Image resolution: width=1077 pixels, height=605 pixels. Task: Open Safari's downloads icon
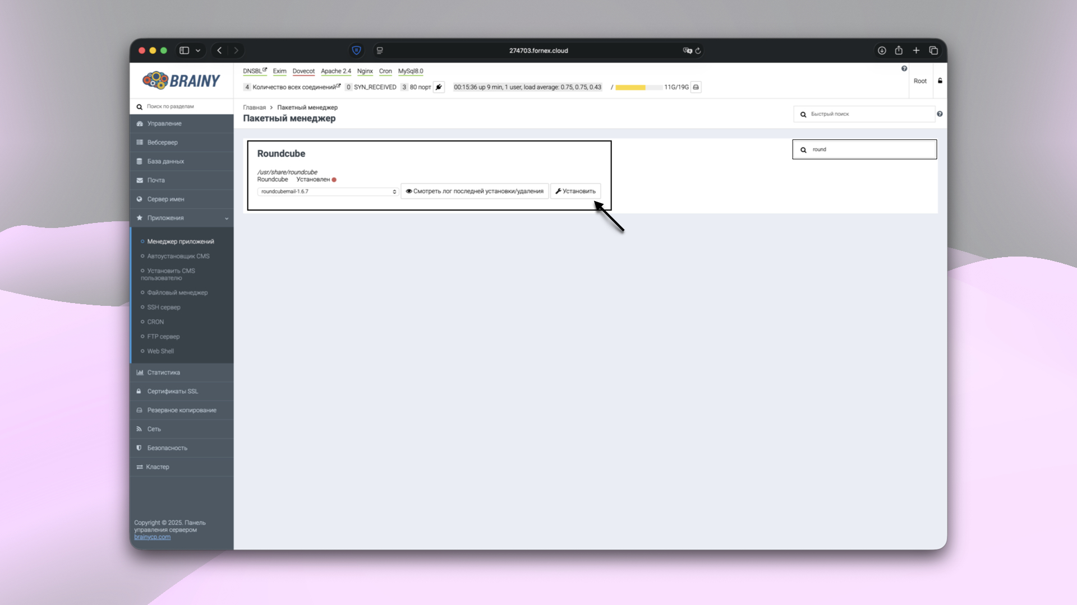882,50
